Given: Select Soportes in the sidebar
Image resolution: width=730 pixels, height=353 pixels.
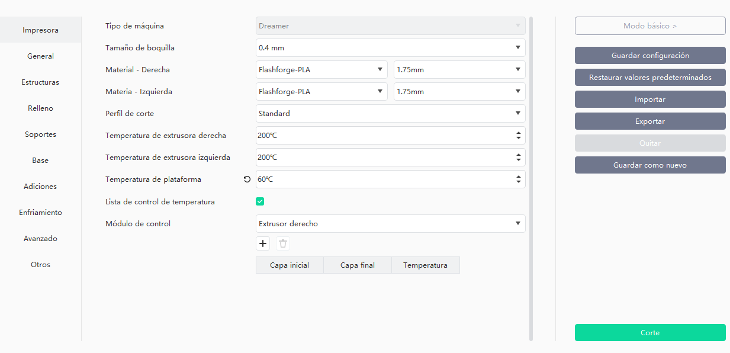Looking at the screenshot, I should (x=40, y=134).
